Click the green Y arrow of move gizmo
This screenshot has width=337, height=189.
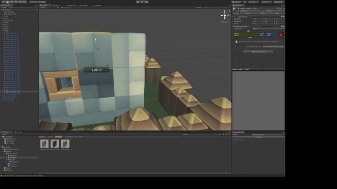point(96,39)
